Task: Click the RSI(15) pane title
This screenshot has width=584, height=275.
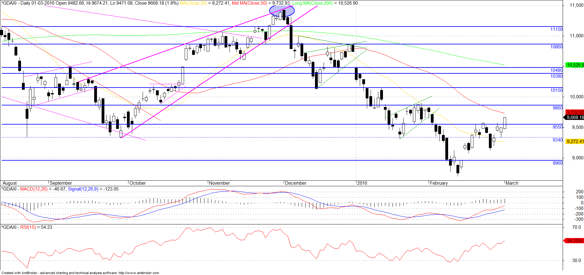Action: point(28,227)
